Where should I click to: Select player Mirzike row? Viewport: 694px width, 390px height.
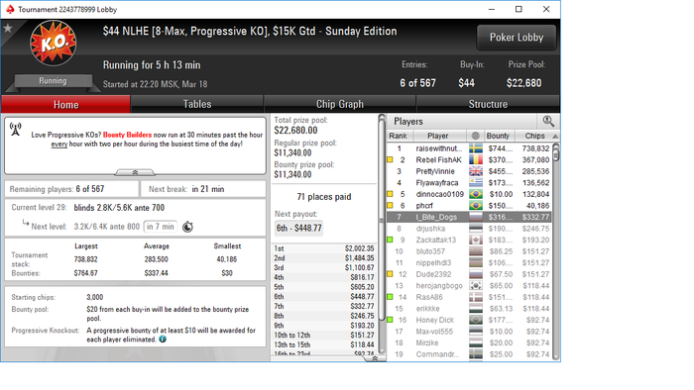pyautogui.click(x=469, y=342)
